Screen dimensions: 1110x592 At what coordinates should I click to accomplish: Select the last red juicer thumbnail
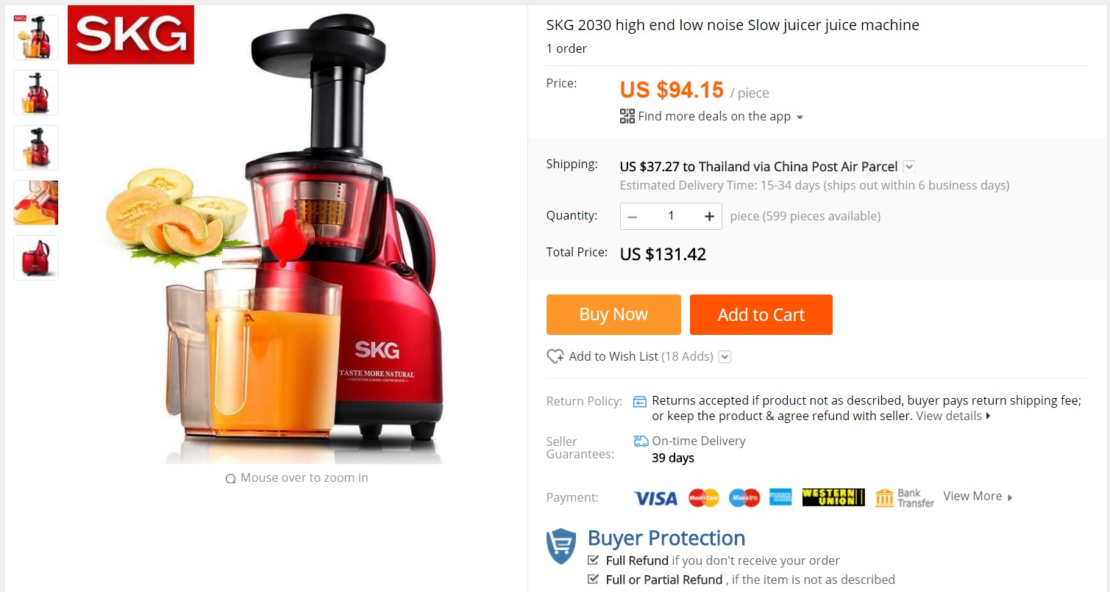click(x=36, y=258)
